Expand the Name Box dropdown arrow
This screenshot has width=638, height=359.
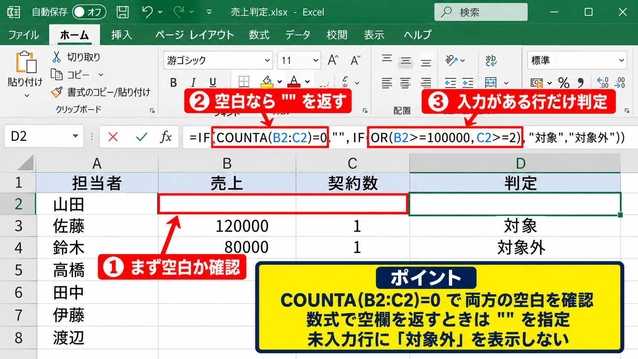pos(76,136)
